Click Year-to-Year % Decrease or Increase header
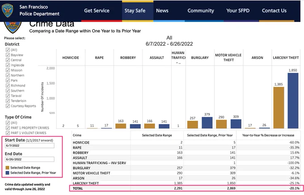 [x=268, y=135]
